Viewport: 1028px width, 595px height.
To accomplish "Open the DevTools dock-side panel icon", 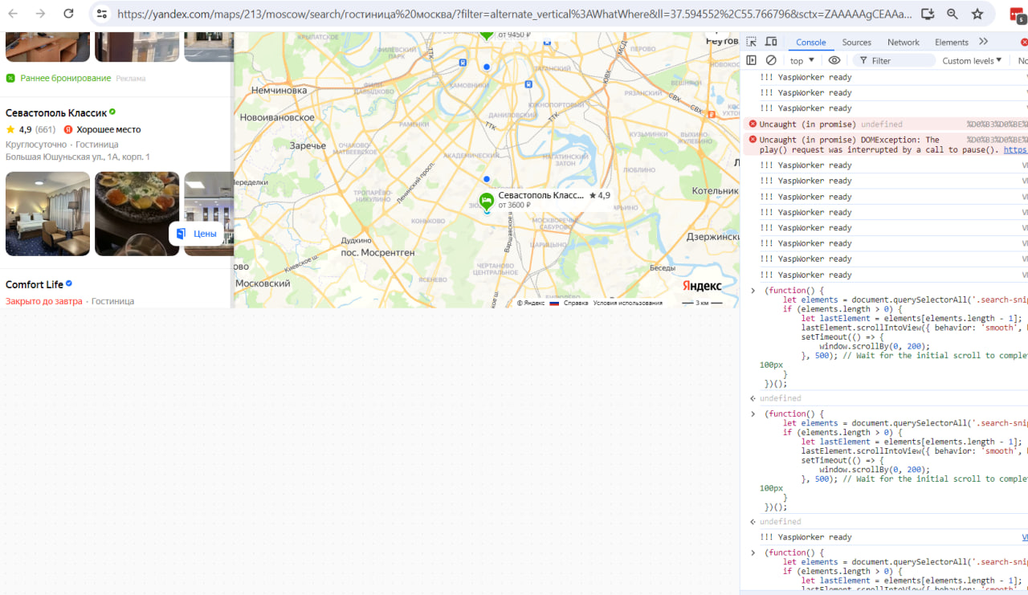I will pyautogui.click(x=751, y=60).
